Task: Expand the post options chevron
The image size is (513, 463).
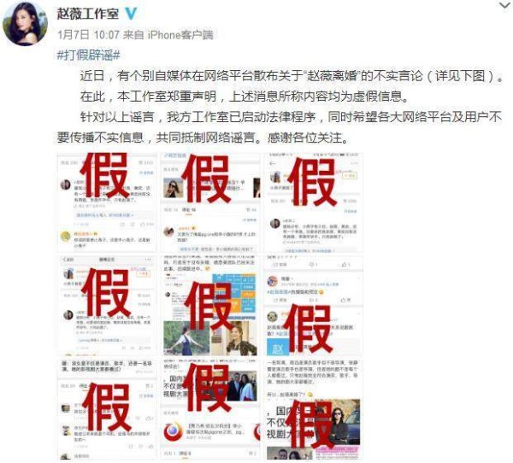Action: (504, 5)
